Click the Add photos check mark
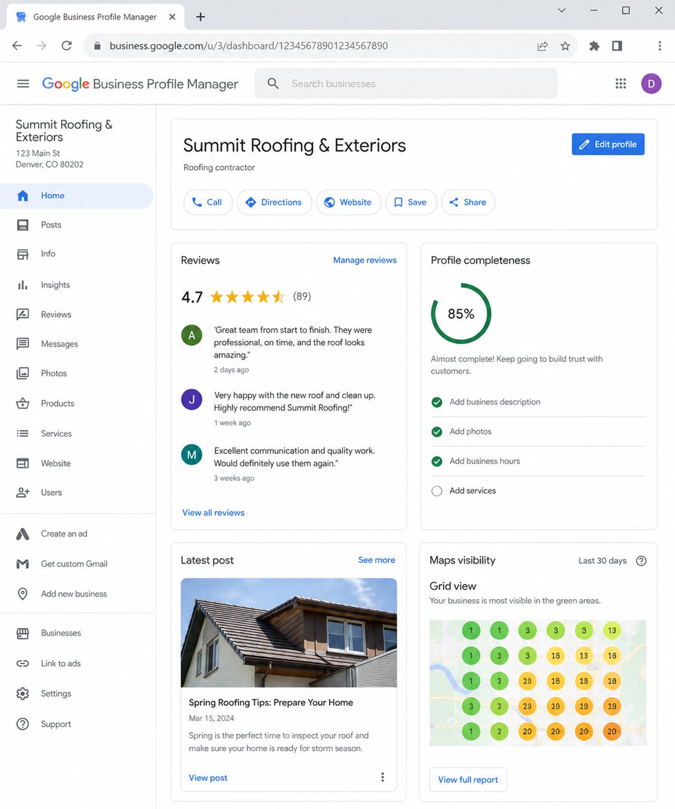Image resolution: width=675 pixels, height=809 pixels. [x=437, y=432]
